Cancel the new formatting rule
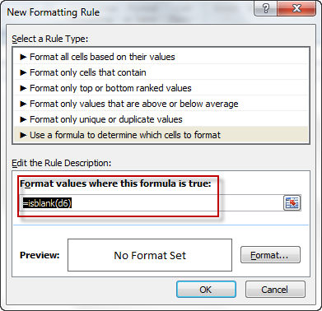 tap(275, 290)
